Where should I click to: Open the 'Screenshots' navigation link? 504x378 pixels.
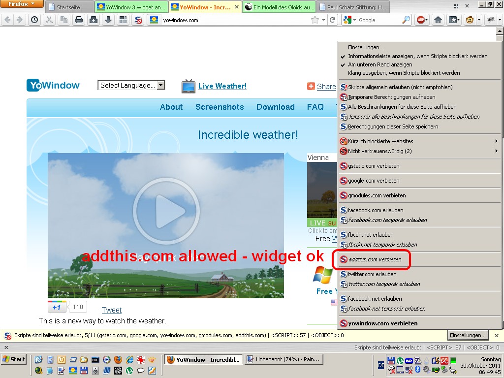coord(220,107)
